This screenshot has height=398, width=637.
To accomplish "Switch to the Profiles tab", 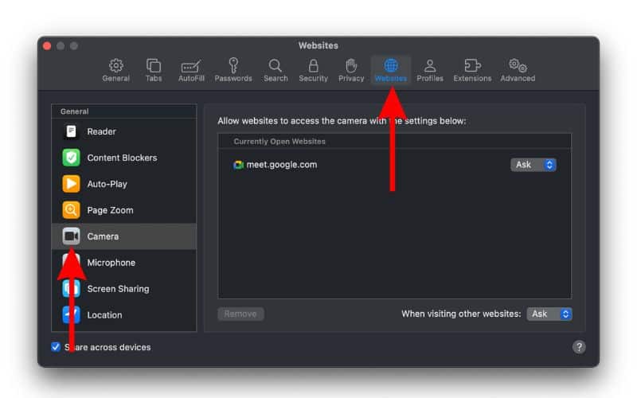I will coord(430,70).
